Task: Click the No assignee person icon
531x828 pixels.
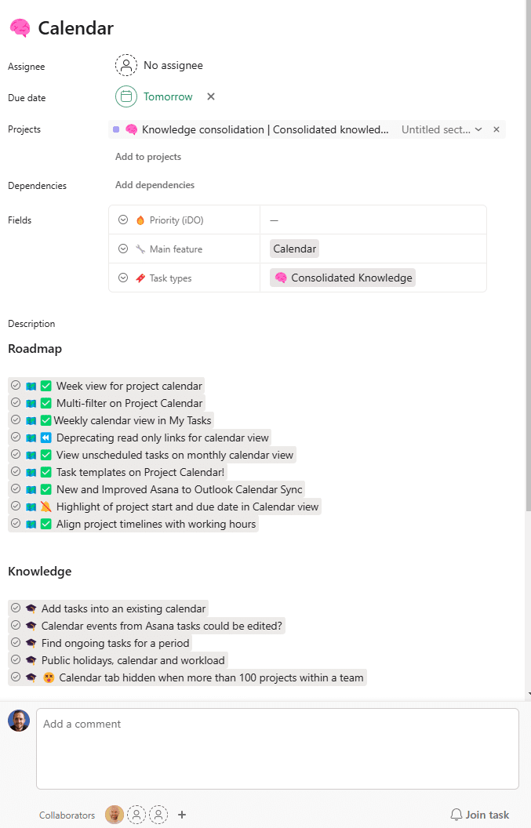Action: click(126, 66)
